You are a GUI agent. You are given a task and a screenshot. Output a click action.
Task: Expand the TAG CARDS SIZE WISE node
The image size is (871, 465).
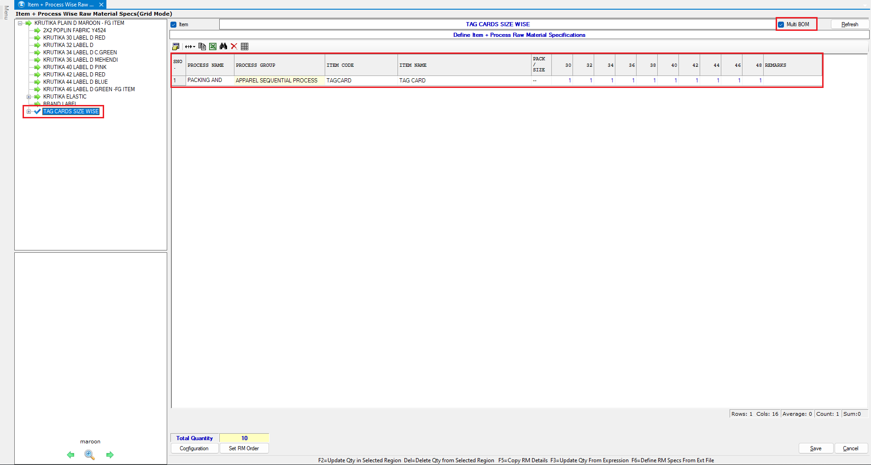pyautogui.click(x=29, y=111)
